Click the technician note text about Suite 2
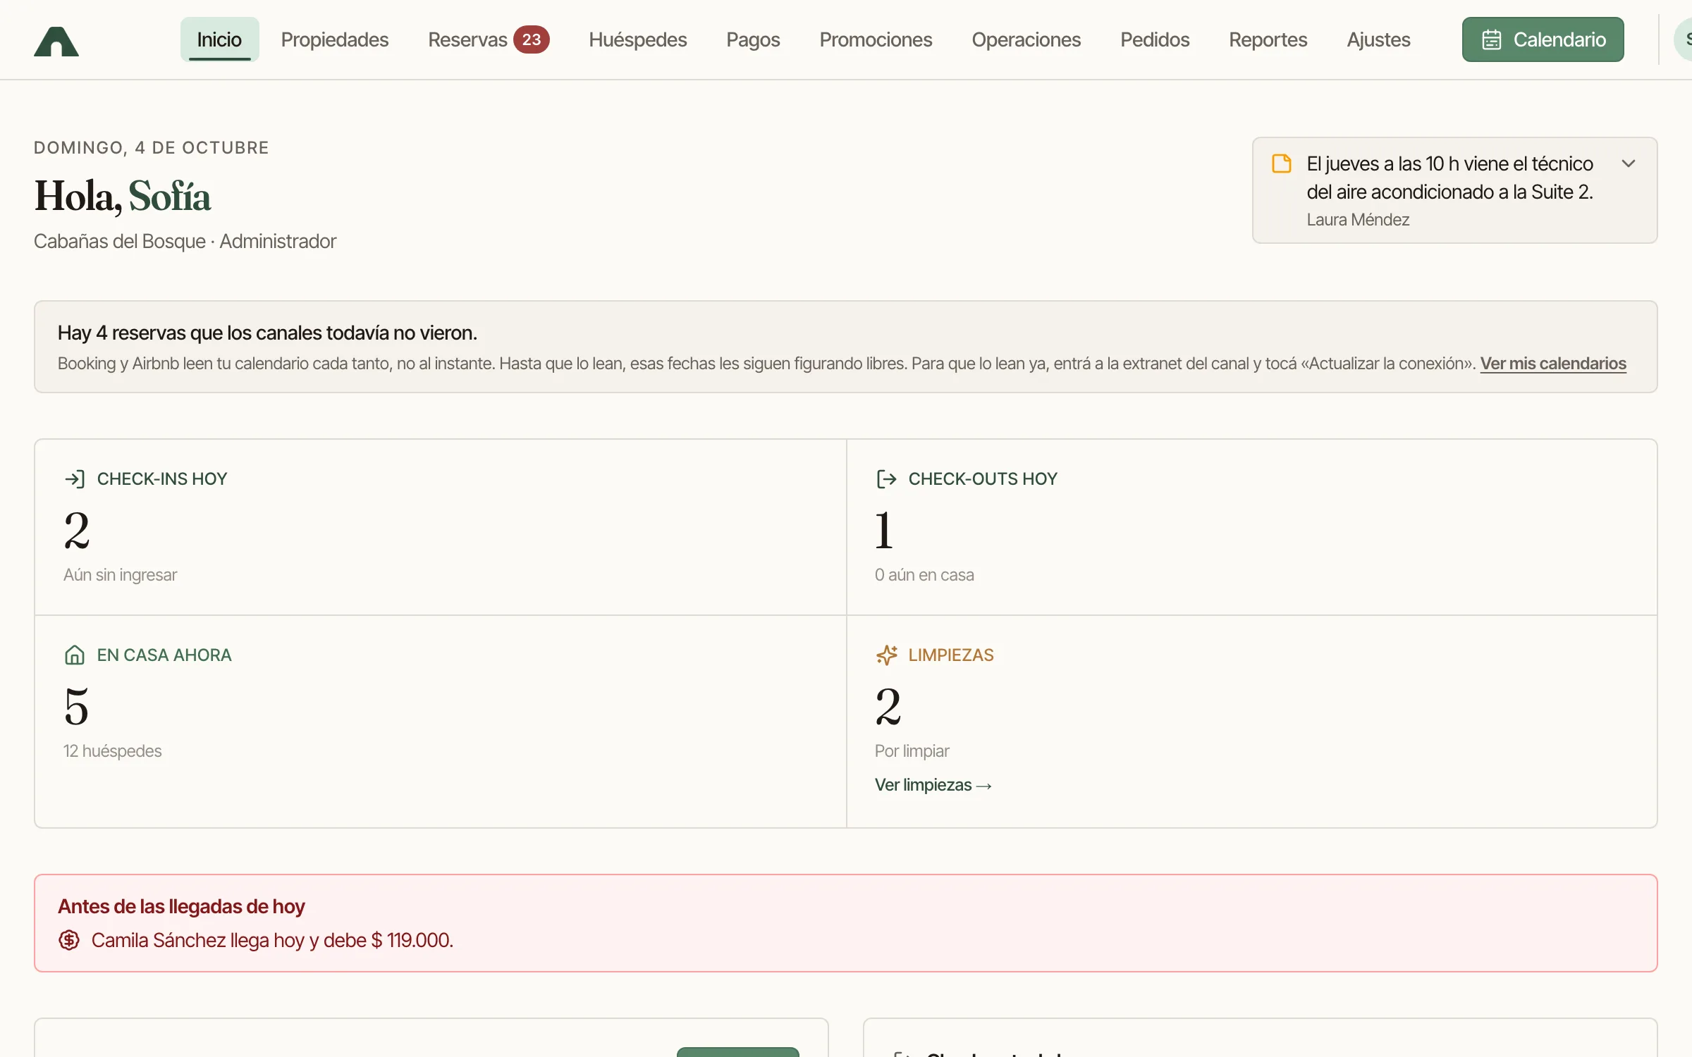1692x1057 pixels. coord(1449,178)
